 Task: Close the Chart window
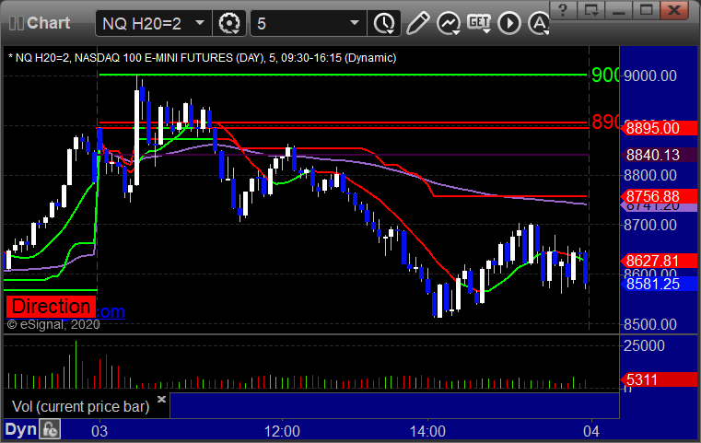(674, 10)
